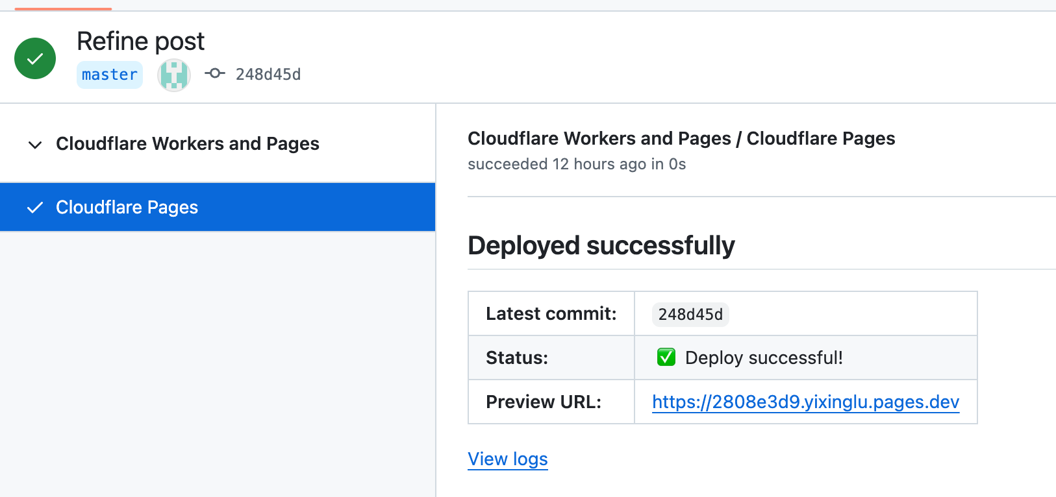1056x497 pixels.
Task: Open the master branch label
Action: point(109,75)
